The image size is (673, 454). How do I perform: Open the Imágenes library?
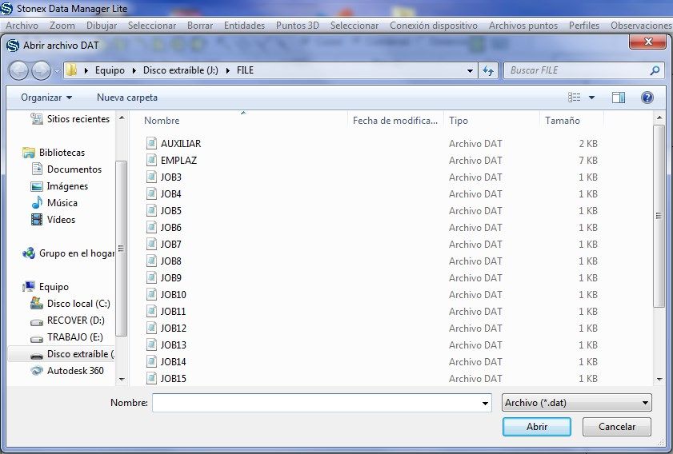pos(59,186)
